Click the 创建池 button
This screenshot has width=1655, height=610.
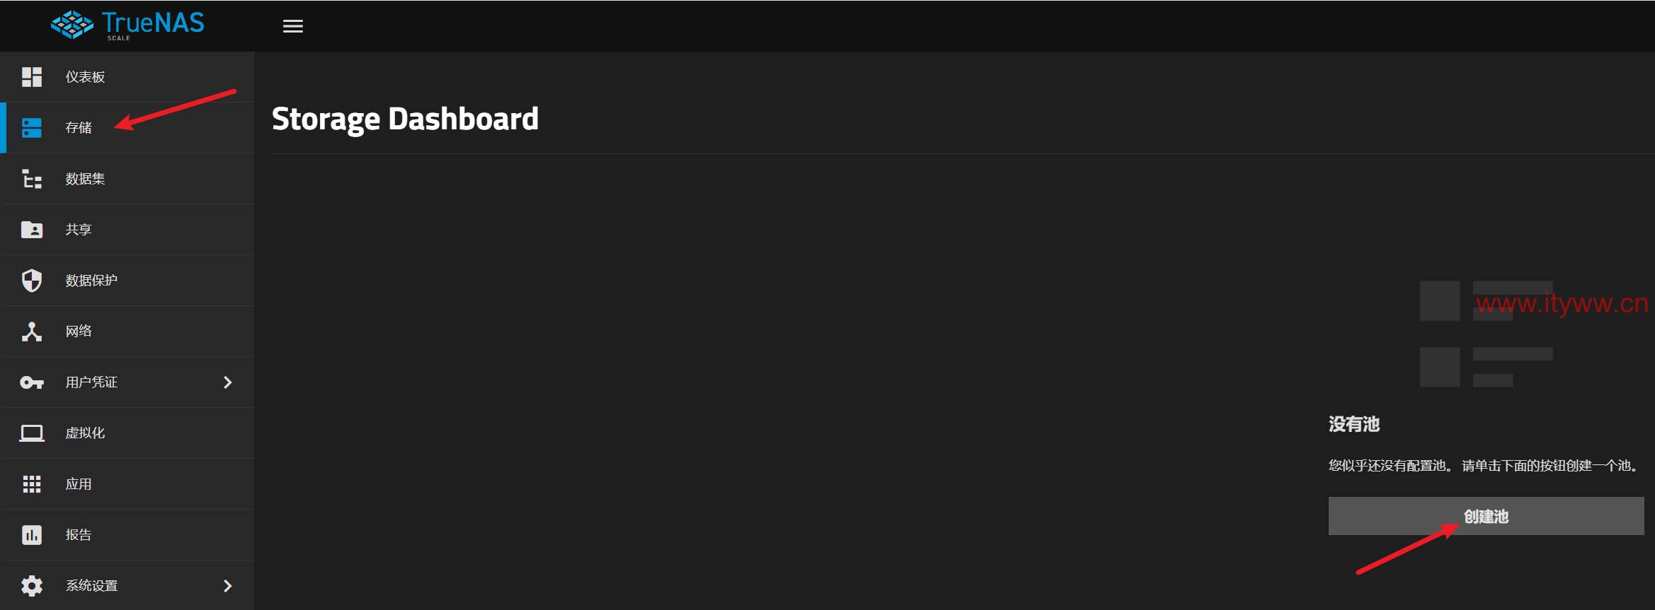[1486, 516]
